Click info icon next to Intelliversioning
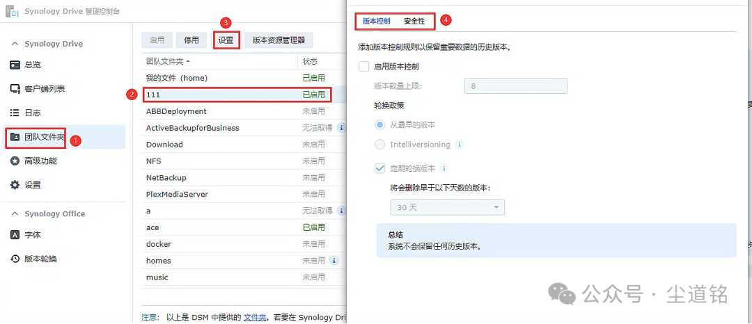The image size is (752, 324). click(x=460, y=145)
